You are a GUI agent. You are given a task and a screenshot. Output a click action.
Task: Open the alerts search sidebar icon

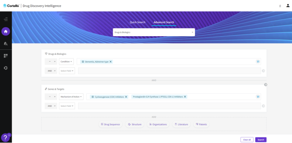6,43
